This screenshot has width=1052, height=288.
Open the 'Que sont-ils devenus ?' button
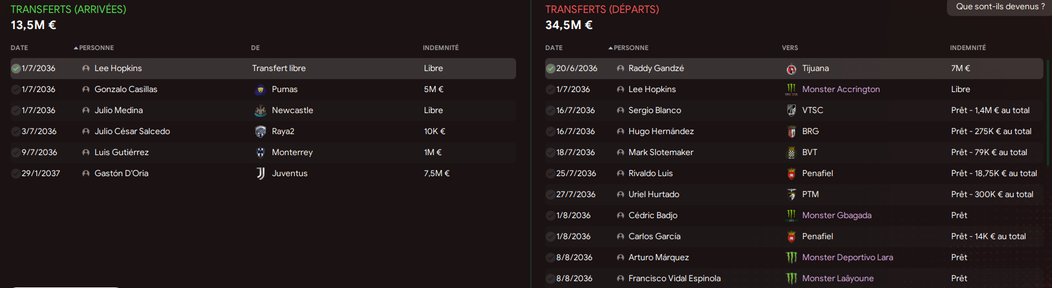pos(999,7)
